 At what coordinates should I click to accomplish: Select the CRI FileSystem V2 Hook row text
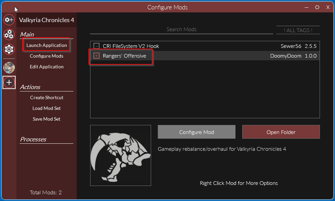[131, 46]
